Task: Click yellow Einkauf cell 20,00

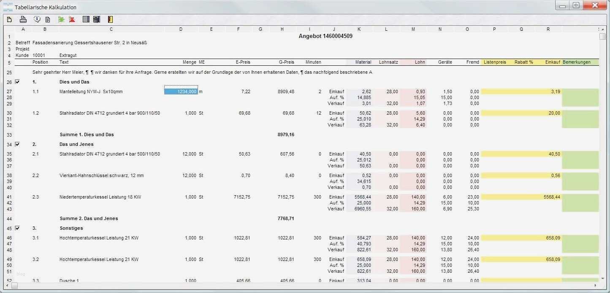Action: [554, 113]
